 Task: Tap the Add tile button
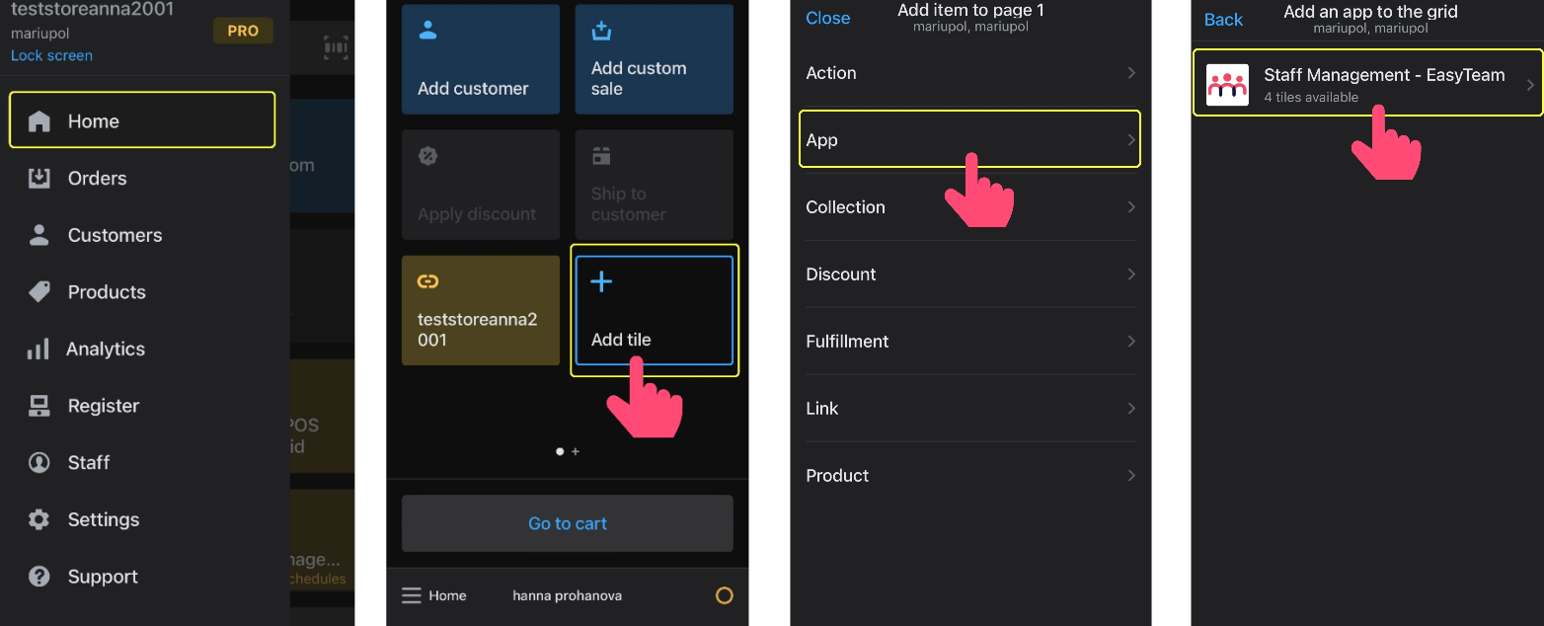point(655,310)
